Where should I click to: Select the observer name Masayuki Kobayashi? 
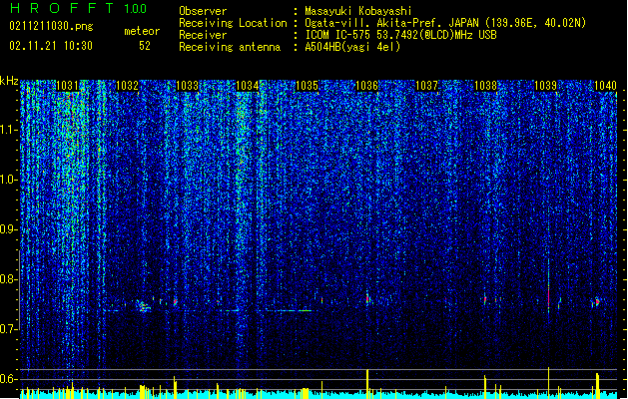[x=358, y=11]
